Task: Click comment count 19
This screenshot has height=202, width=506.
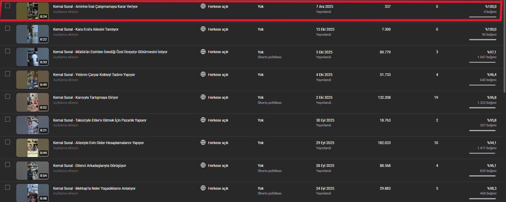Action: tap(436, 98)
